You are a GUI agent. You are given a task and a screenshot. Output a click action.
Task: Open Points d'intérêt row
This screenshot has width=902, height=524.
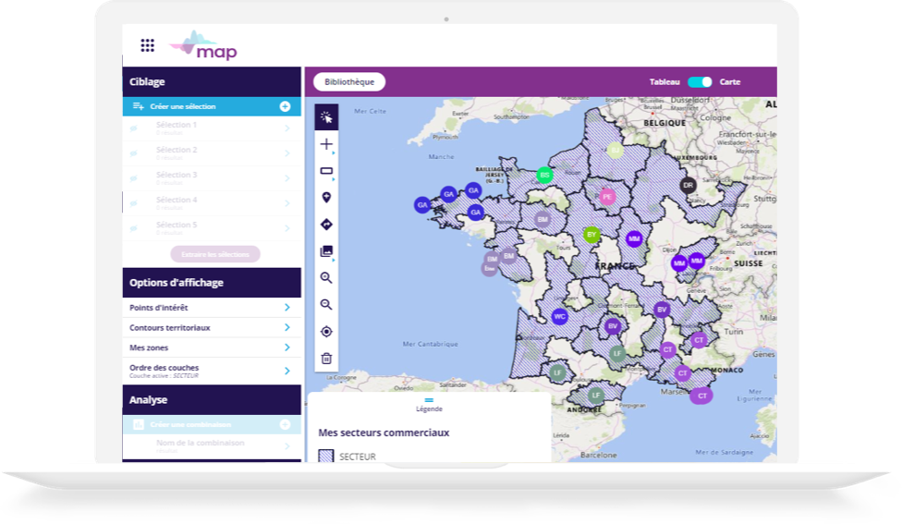click(212, 307)
